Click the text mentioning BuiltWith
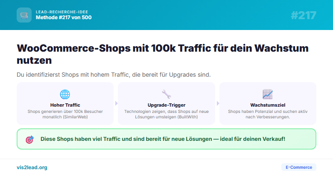Viewport: 333px width, 175px height. pos(166,114)
